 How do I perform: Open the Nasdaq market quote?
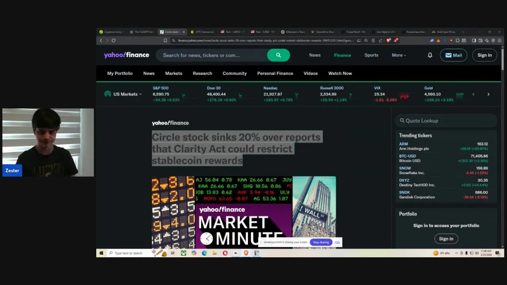(x=278, y=94)
